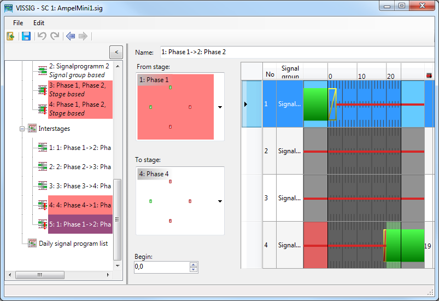Click the blue Back navigation arrow

[70, 36]
